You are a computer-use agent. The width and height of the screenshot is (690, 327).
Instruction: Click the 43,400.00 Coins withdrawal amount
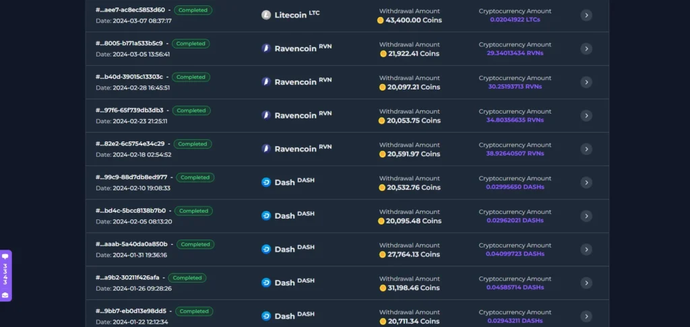(x=414, y=20)
